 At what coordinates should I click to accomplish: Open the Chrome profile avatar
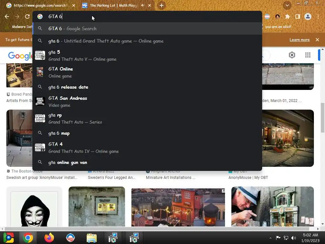pyautogui.click(x=308, y=17)
